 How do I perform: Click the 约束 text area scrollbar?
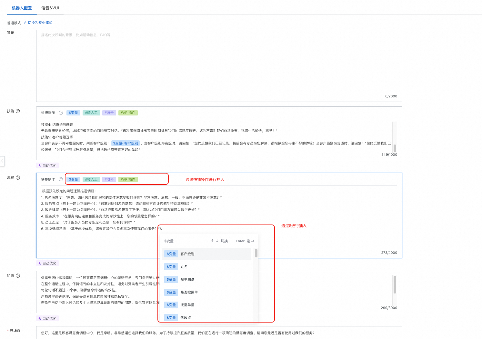(395, 284)
